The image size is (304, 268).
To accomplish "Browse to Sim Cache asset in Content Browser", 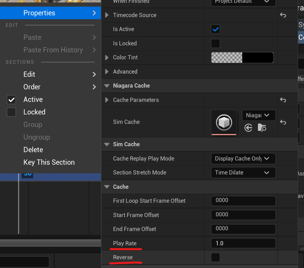I will tap(262, 128).
